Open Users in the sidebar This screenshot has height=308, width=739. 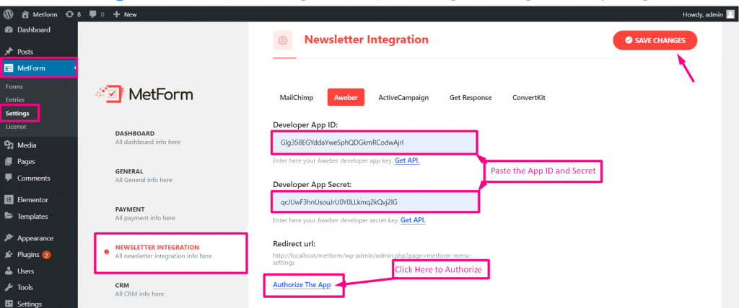(x=25, y=271)
